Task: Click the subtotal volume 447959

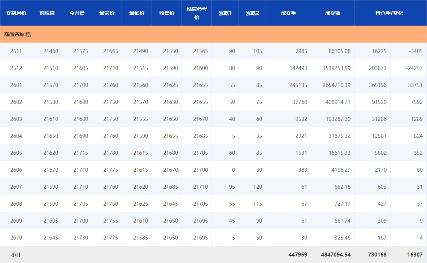Action: tap(298, 255)
